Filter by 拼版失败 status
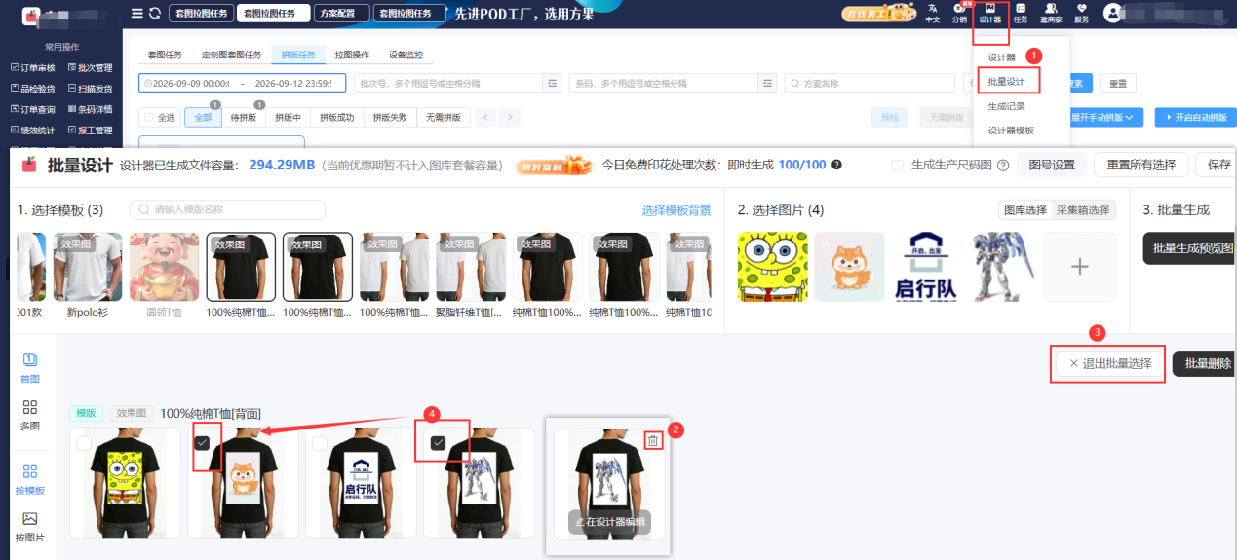Viewport: 1237px width, 560px height. tap(390, 118)
